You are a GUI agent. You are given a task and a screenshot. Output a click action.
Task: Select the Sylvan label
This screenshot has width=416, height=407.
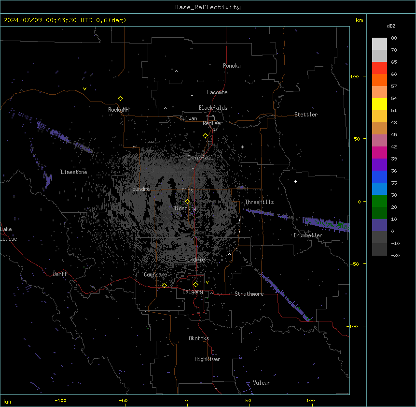(188, 118)
